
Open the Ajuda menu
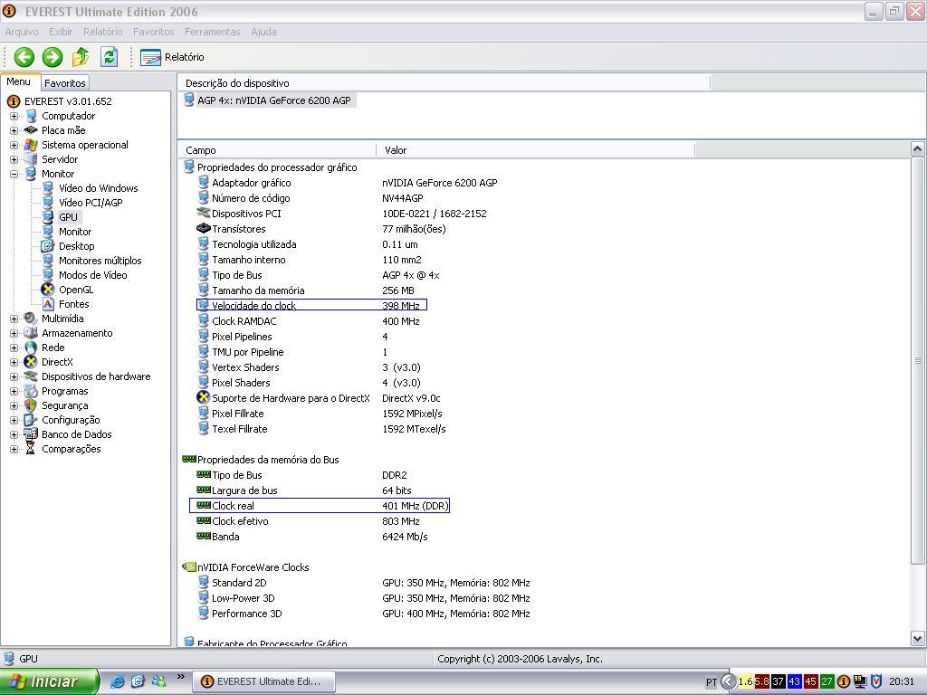point(263,32)
